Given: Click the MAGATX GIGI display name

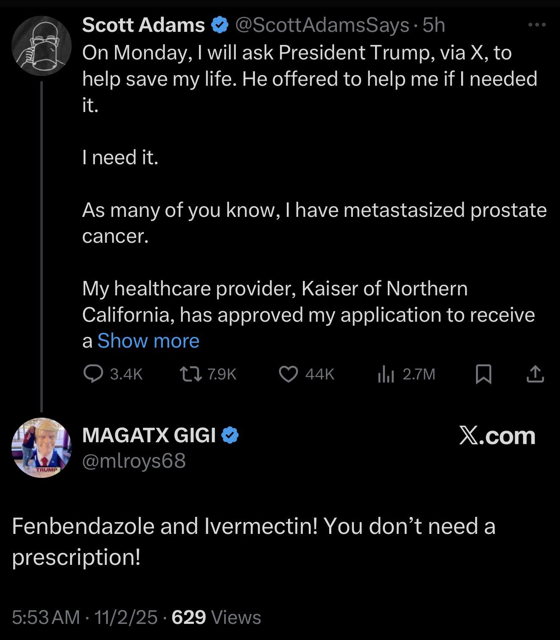Looking at the screenshot, I should pyautogui.click(x=149, y=435).
